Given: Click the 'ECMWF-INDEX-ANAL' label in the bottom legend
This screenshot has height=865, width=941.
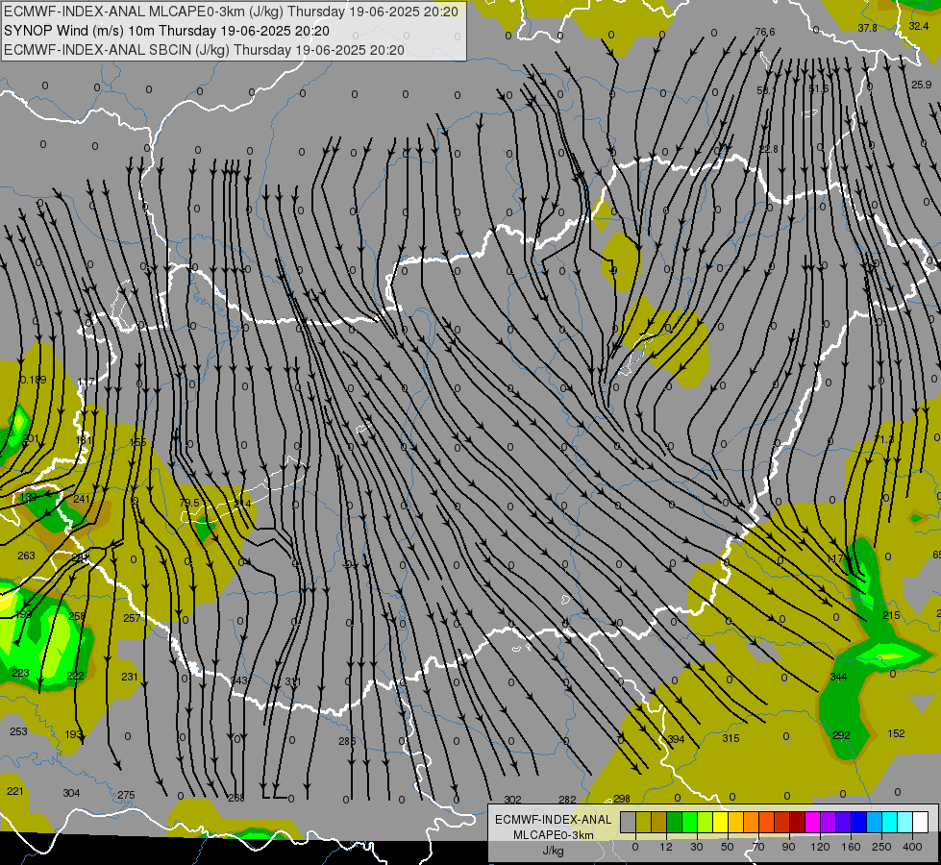Looking at the screenshot, I should tap(554, 820).
